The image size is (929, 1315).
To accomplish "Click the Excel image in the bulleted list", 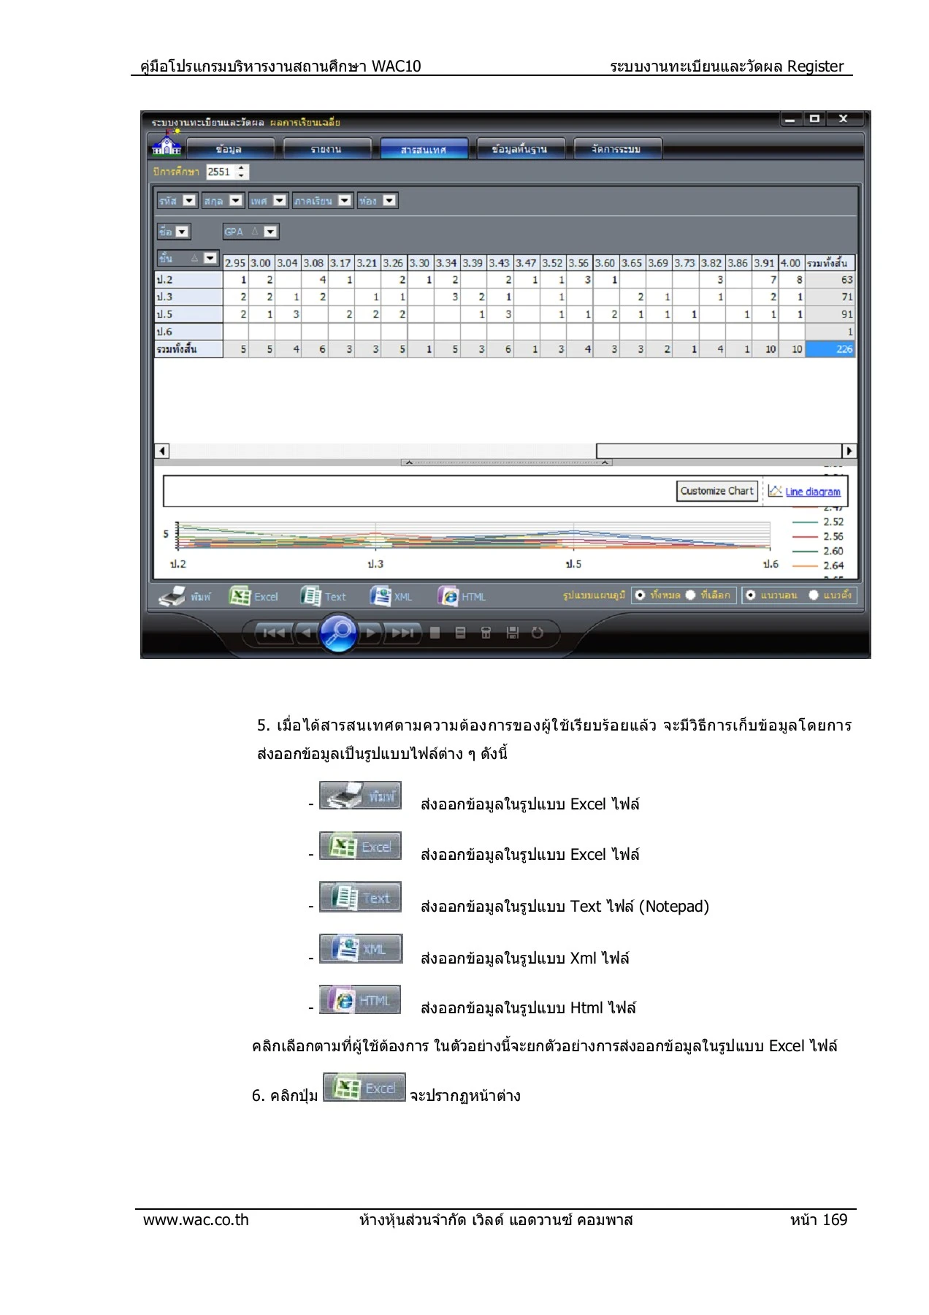I will (x=360, y=845).
